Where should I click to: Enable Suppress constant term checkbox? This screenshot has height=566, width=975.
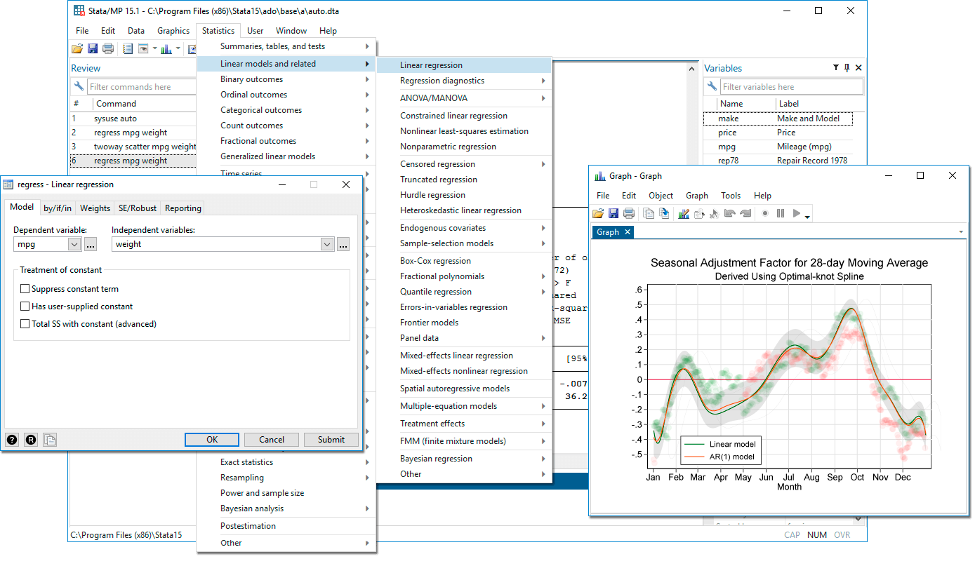(x=25, y=289)
